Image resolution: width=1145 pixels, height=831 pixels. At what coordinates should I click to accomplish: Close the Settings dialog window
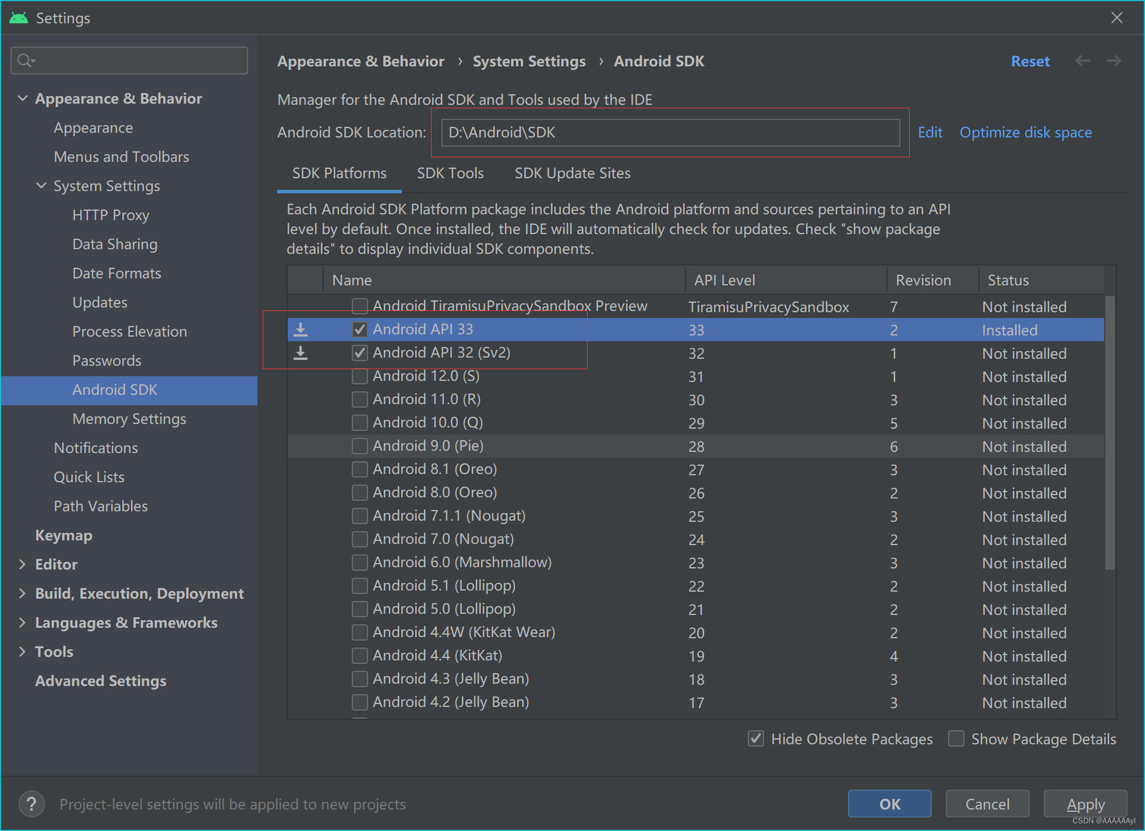point(1116,18)
